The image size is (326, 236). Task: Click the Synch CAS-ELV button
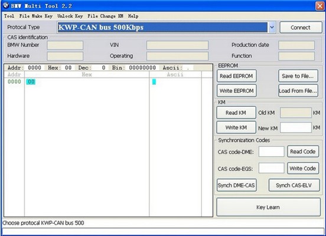tap(294, 185)
